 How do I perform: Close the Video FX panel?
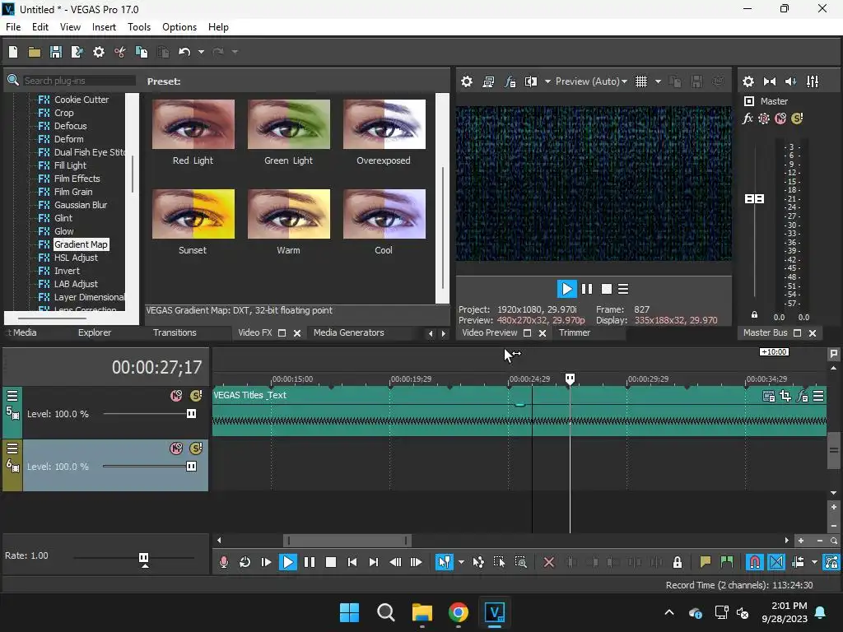pos(296,333)
